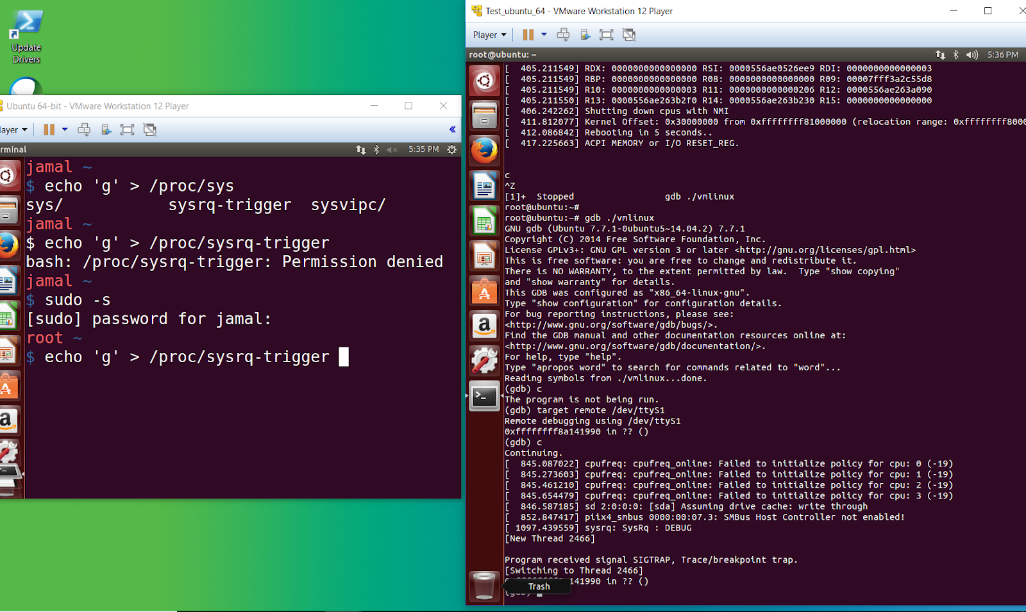1026x612 pixels.
Task: Open System Settings from the launcher
Action: [x=484, y=360]
